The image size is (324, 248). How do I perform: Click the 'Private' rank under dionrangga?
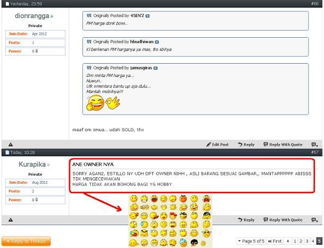coord(35,26)
